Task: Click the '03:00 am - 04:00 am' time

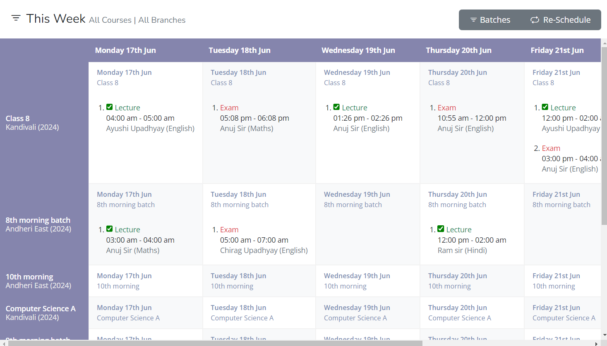Action: click(140, 240)
